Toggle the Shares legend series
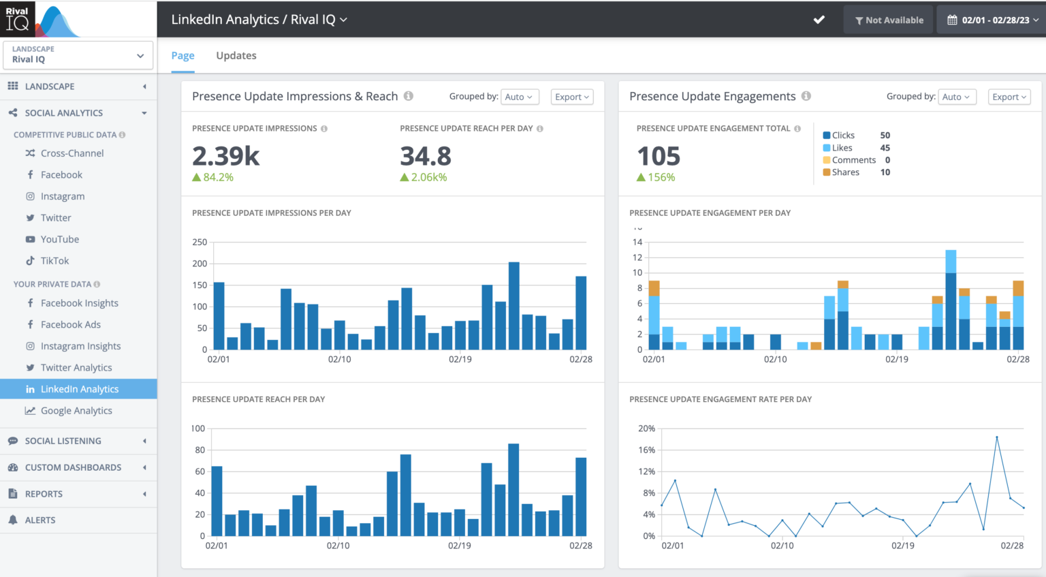 (x=845, y=172)
